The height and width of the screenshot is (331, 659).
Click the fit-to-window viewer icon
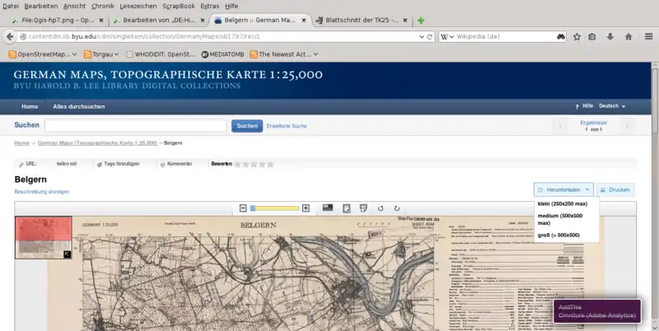328,208
